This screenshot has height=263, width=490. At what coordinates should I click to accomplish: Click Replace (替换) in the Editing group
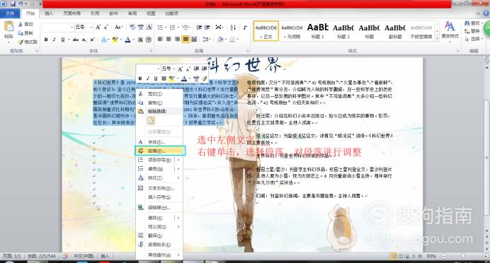point(472,31)
